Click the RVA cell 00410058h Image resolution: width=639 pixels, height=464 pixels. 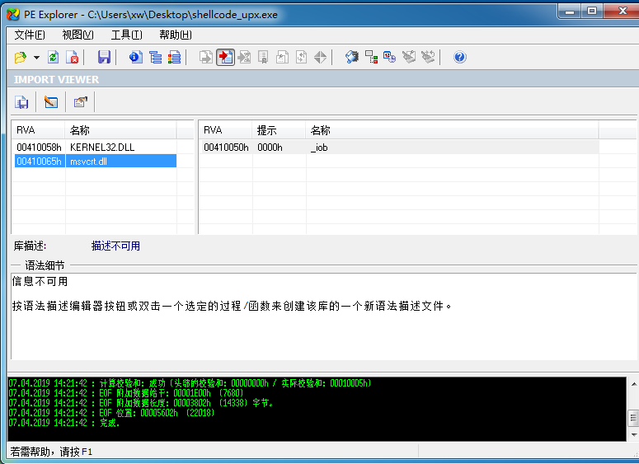pos(39,147)
